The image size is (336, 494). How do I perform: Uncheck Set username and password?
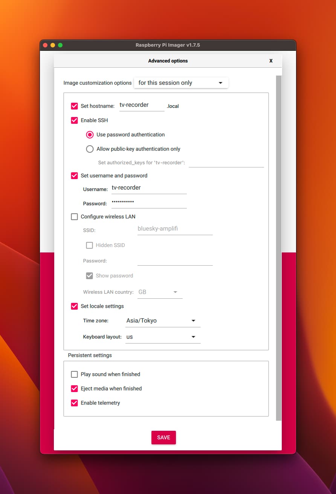click(75, 176)
